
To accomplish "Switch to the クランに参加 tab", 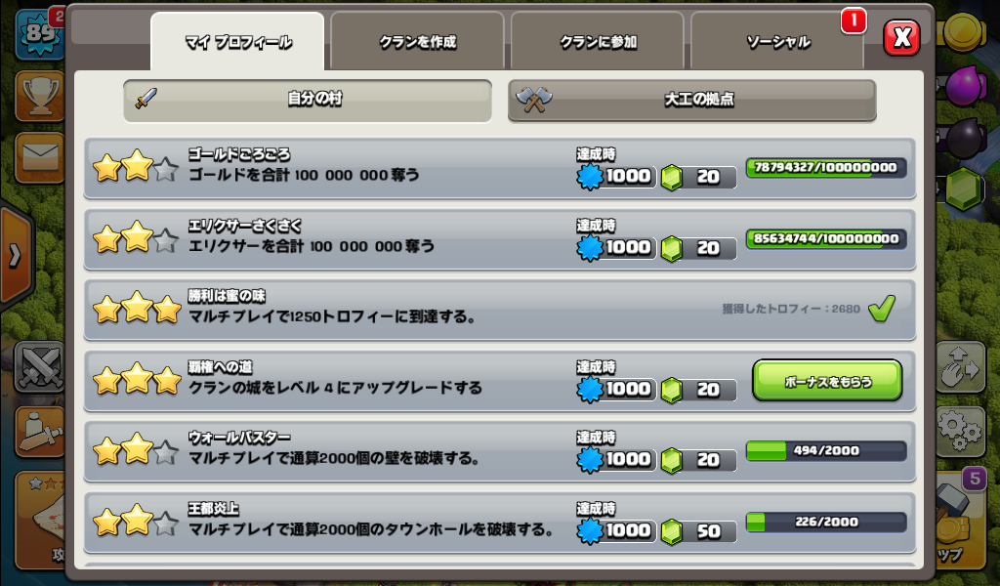I will [x=598, y=41].
